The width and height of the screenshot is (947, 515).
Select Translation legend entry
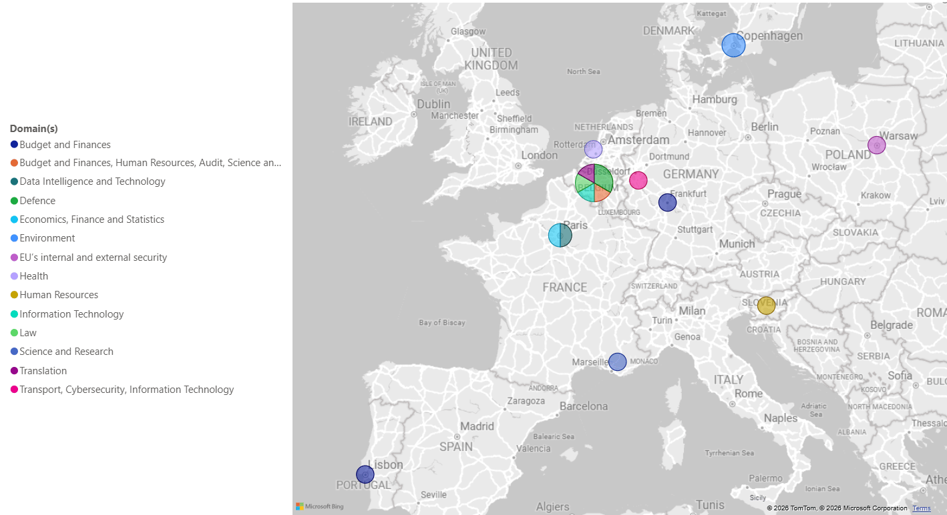[x=38, y=371]
